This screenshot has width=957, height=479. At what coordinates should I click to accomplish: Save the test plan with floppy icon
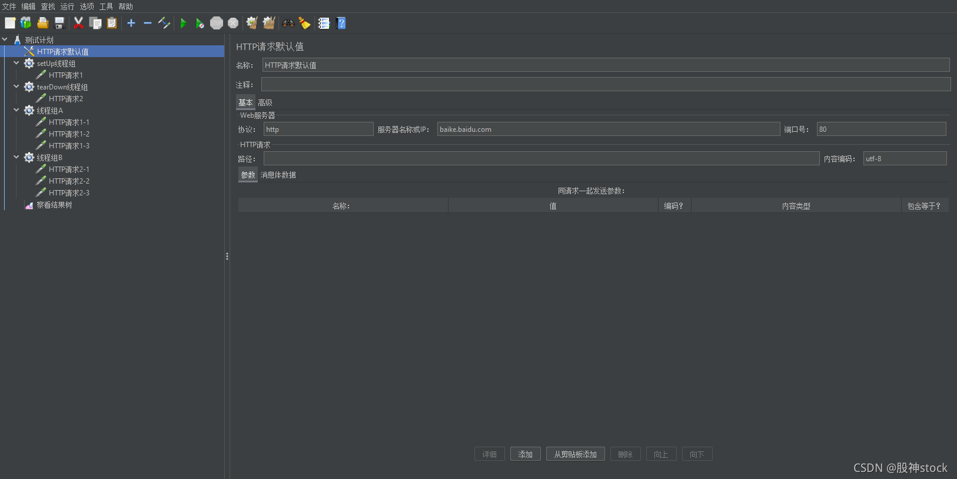tap(59, 23)
